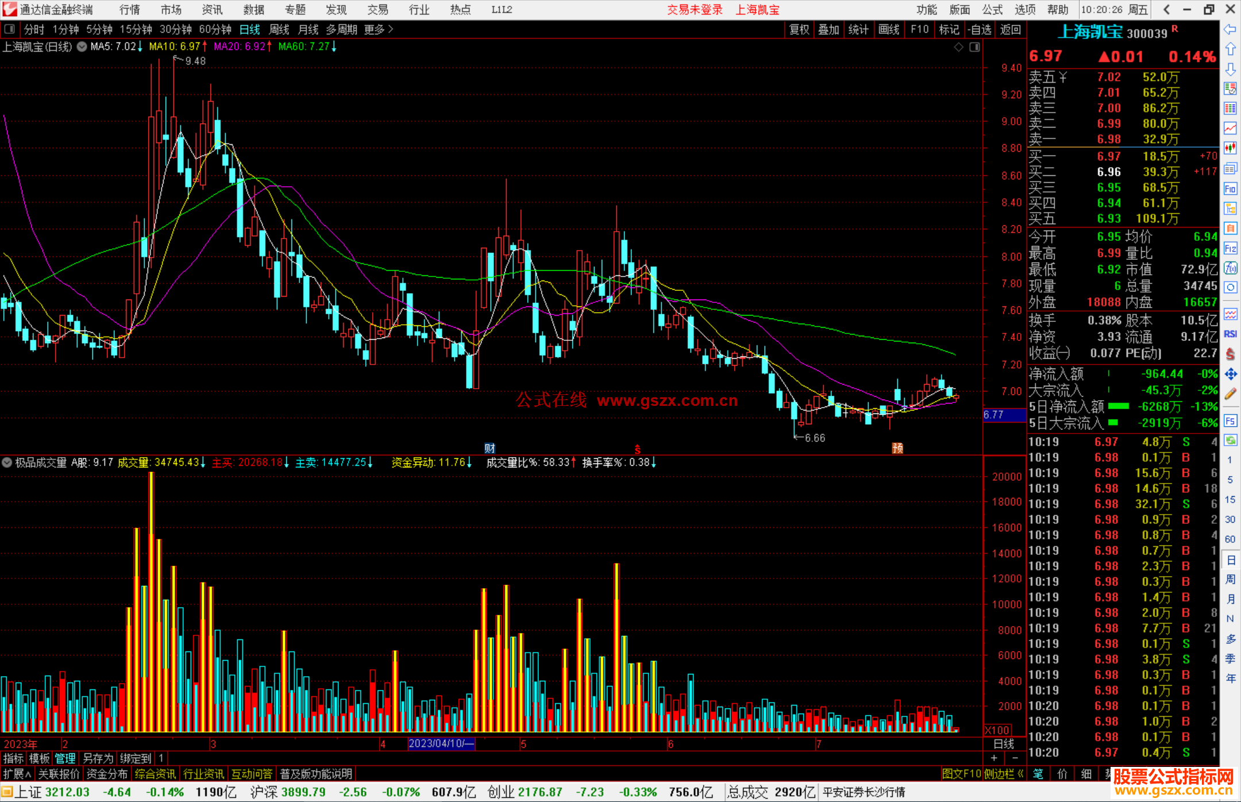Open the '综合资讯' bottom tab
The image size is (1241, 802).
click(155, 774)
